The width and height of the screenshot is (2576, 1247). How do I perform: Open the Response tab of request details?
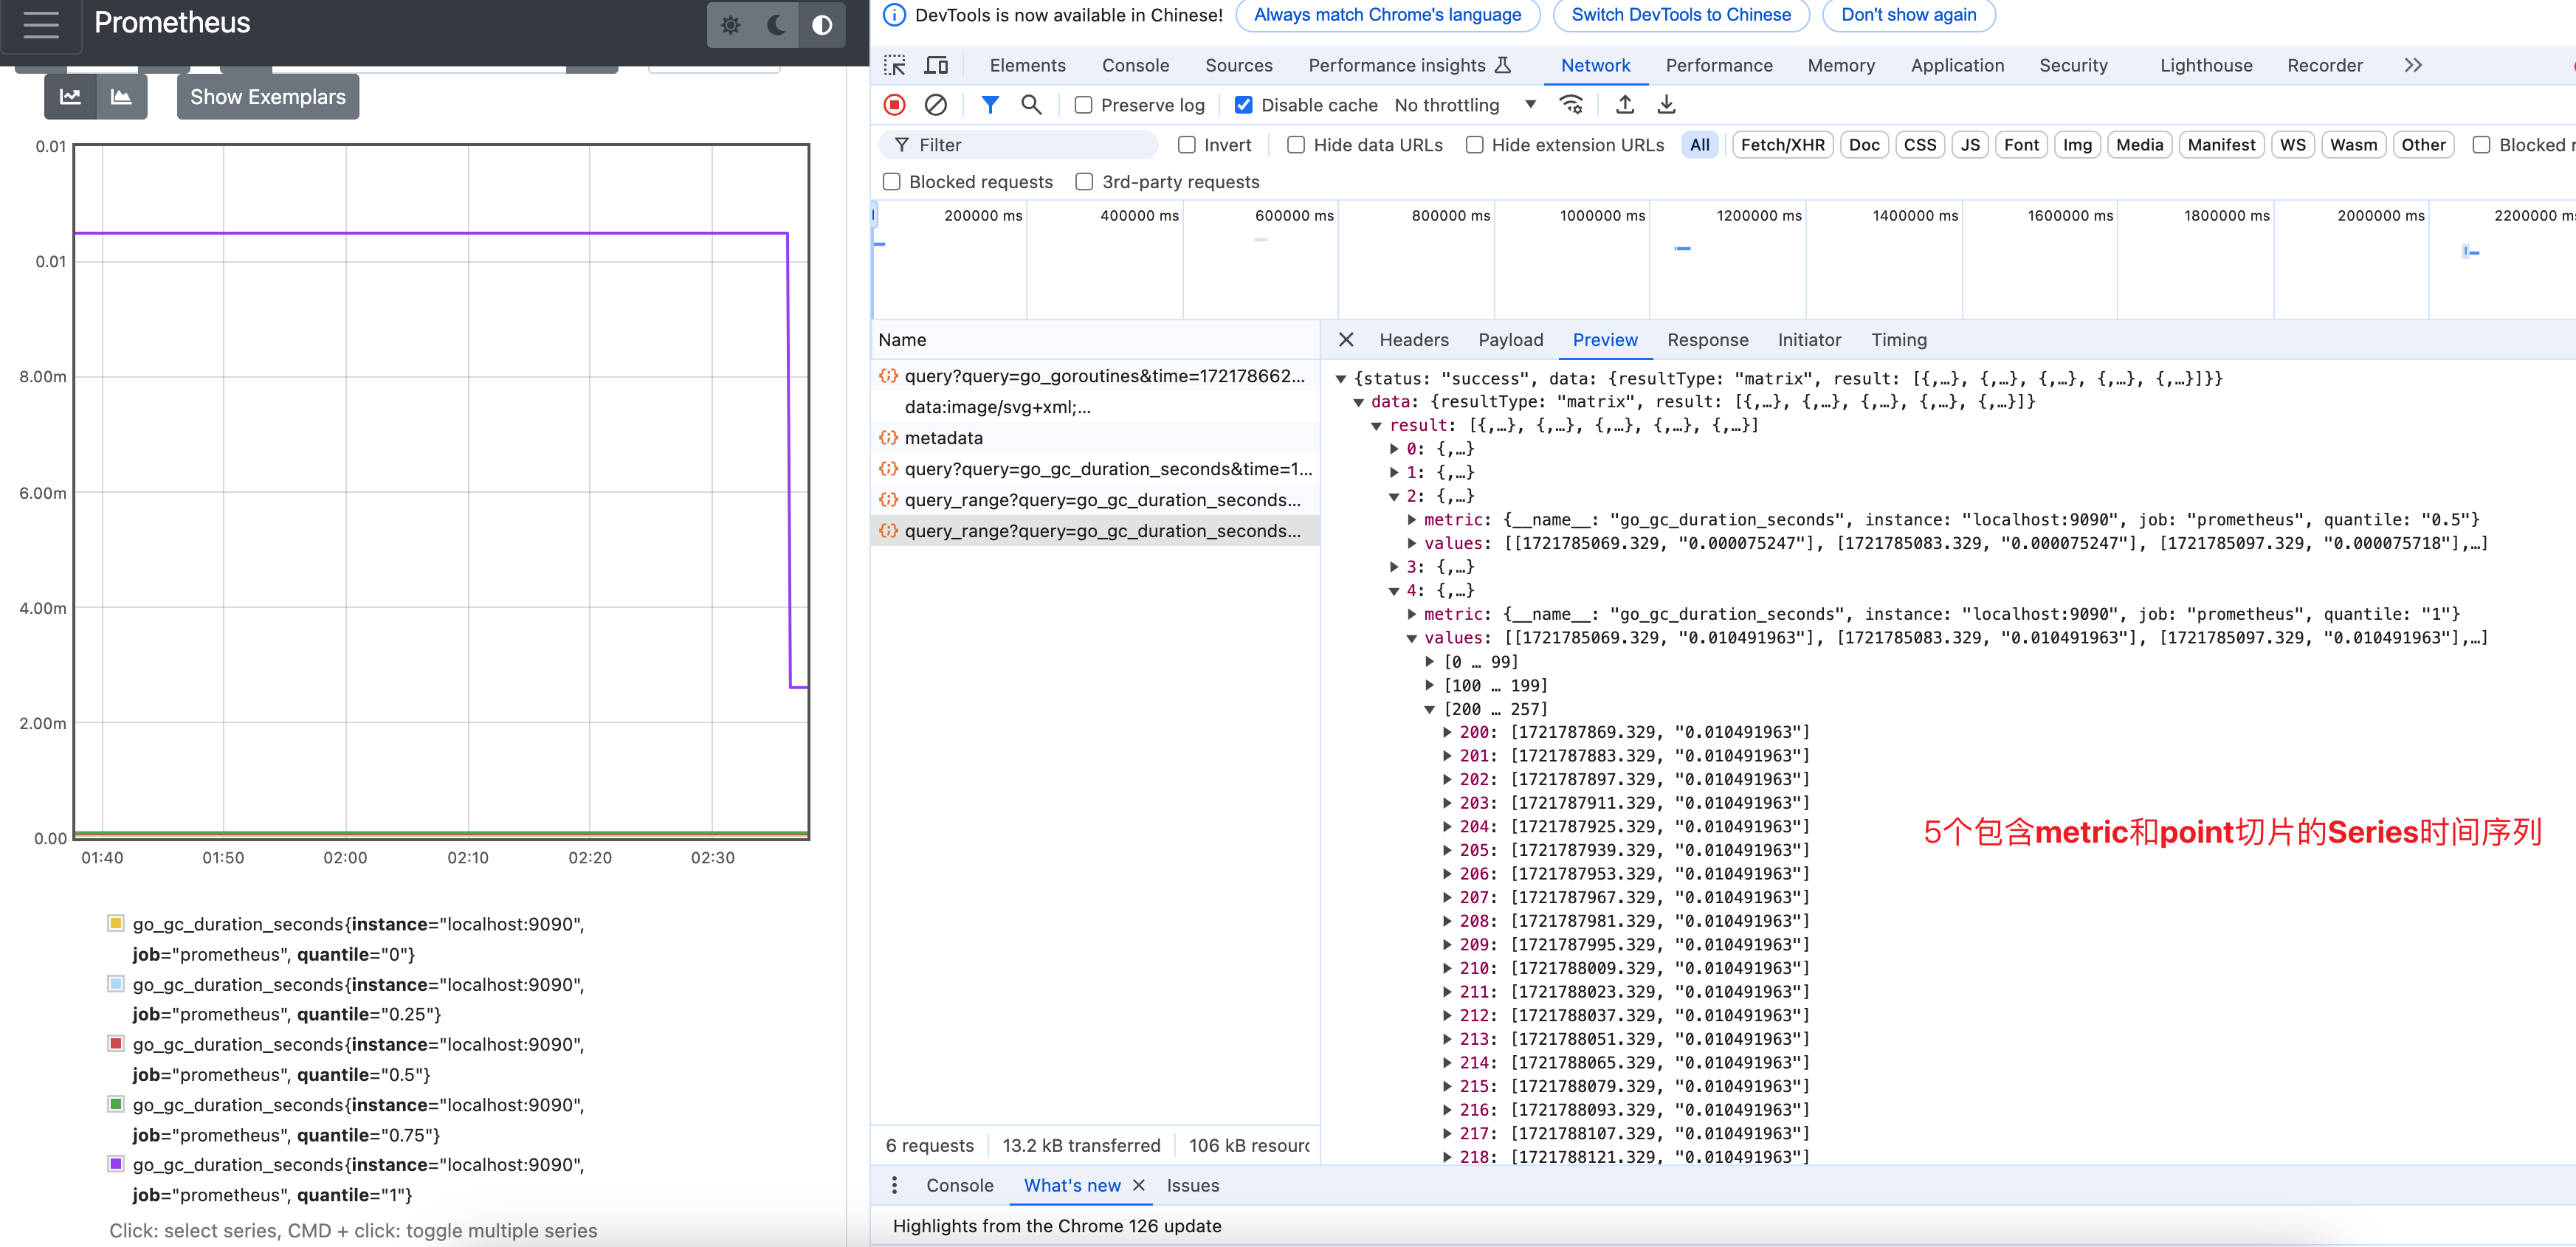1707,340
